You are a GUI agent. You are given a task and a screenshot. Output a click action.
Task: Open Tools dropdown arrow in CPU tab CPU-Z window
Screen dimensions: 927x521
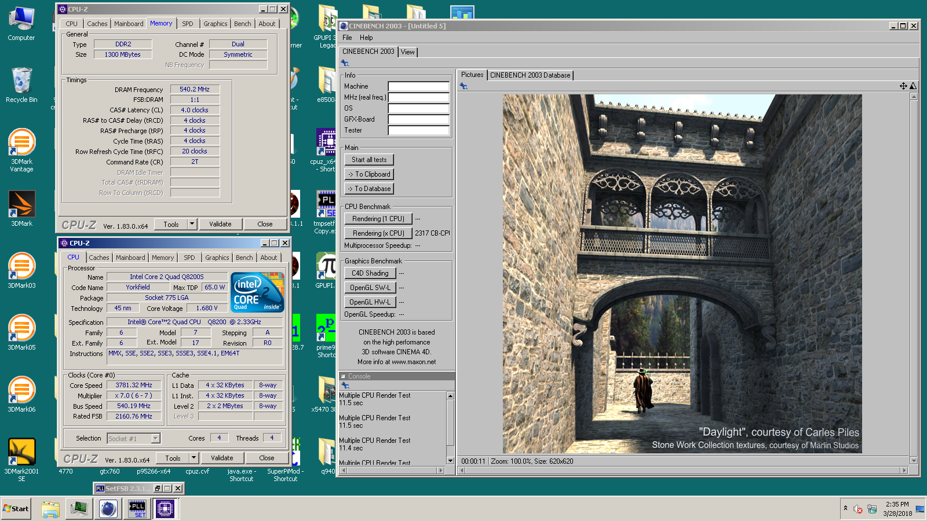pos(194,457)
